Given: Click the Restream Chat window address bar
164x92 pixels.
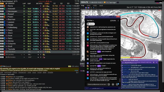Looking at the screenshot, I should pyautogui.click(x=138, y=62).
